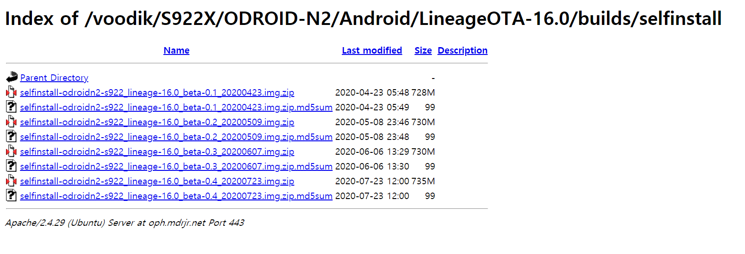This screenshot has width=745, height=254.
Task: Download beta-0.1_20200423.img.zip file
Action: click(x=157, y=92)
